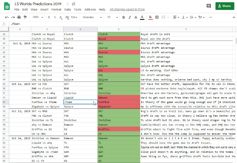Viewport: 237px width, 163px height.
Task: Open the borders tool
Action: [x=157, y=17]
